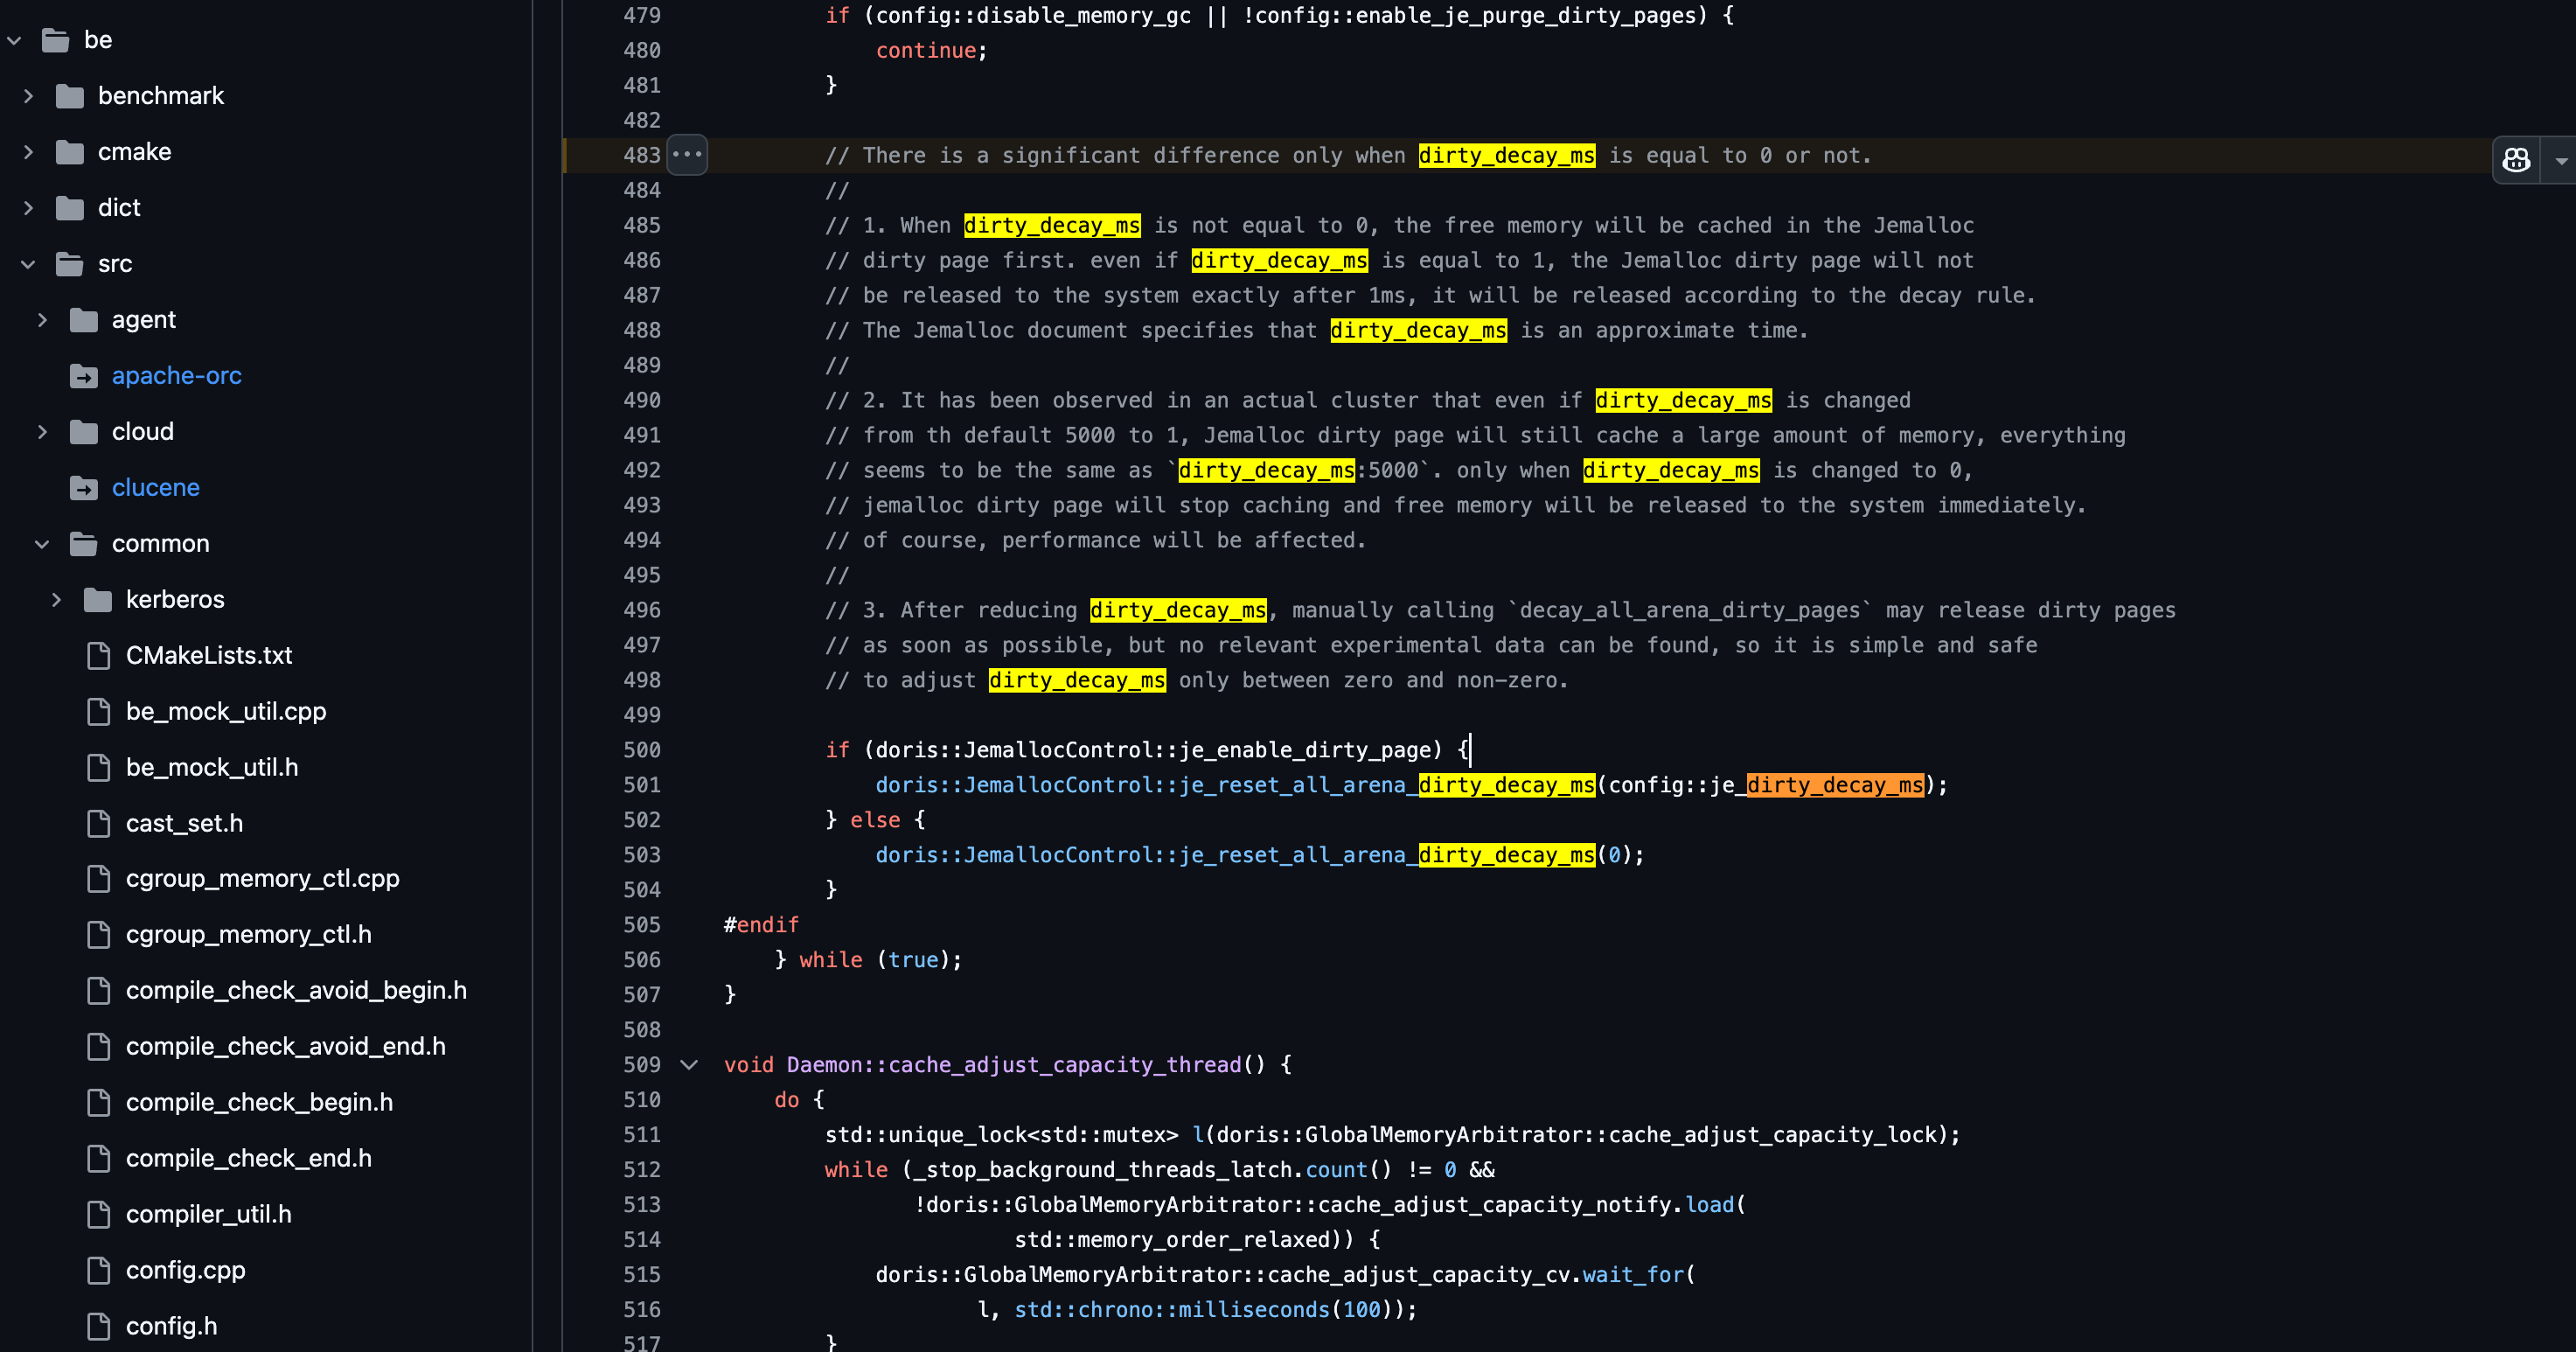The width and height of the screenshot is (2576, 1352).
Task: Click the cgroup_memory_ctl.h file icon
Action: (x=98, y=935)
